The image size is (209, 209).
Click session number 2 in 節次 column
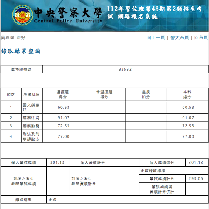(11, 118)
